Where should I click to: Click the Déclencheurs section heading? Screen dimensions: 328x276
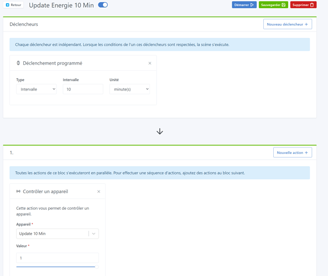(x=24, y=24)
